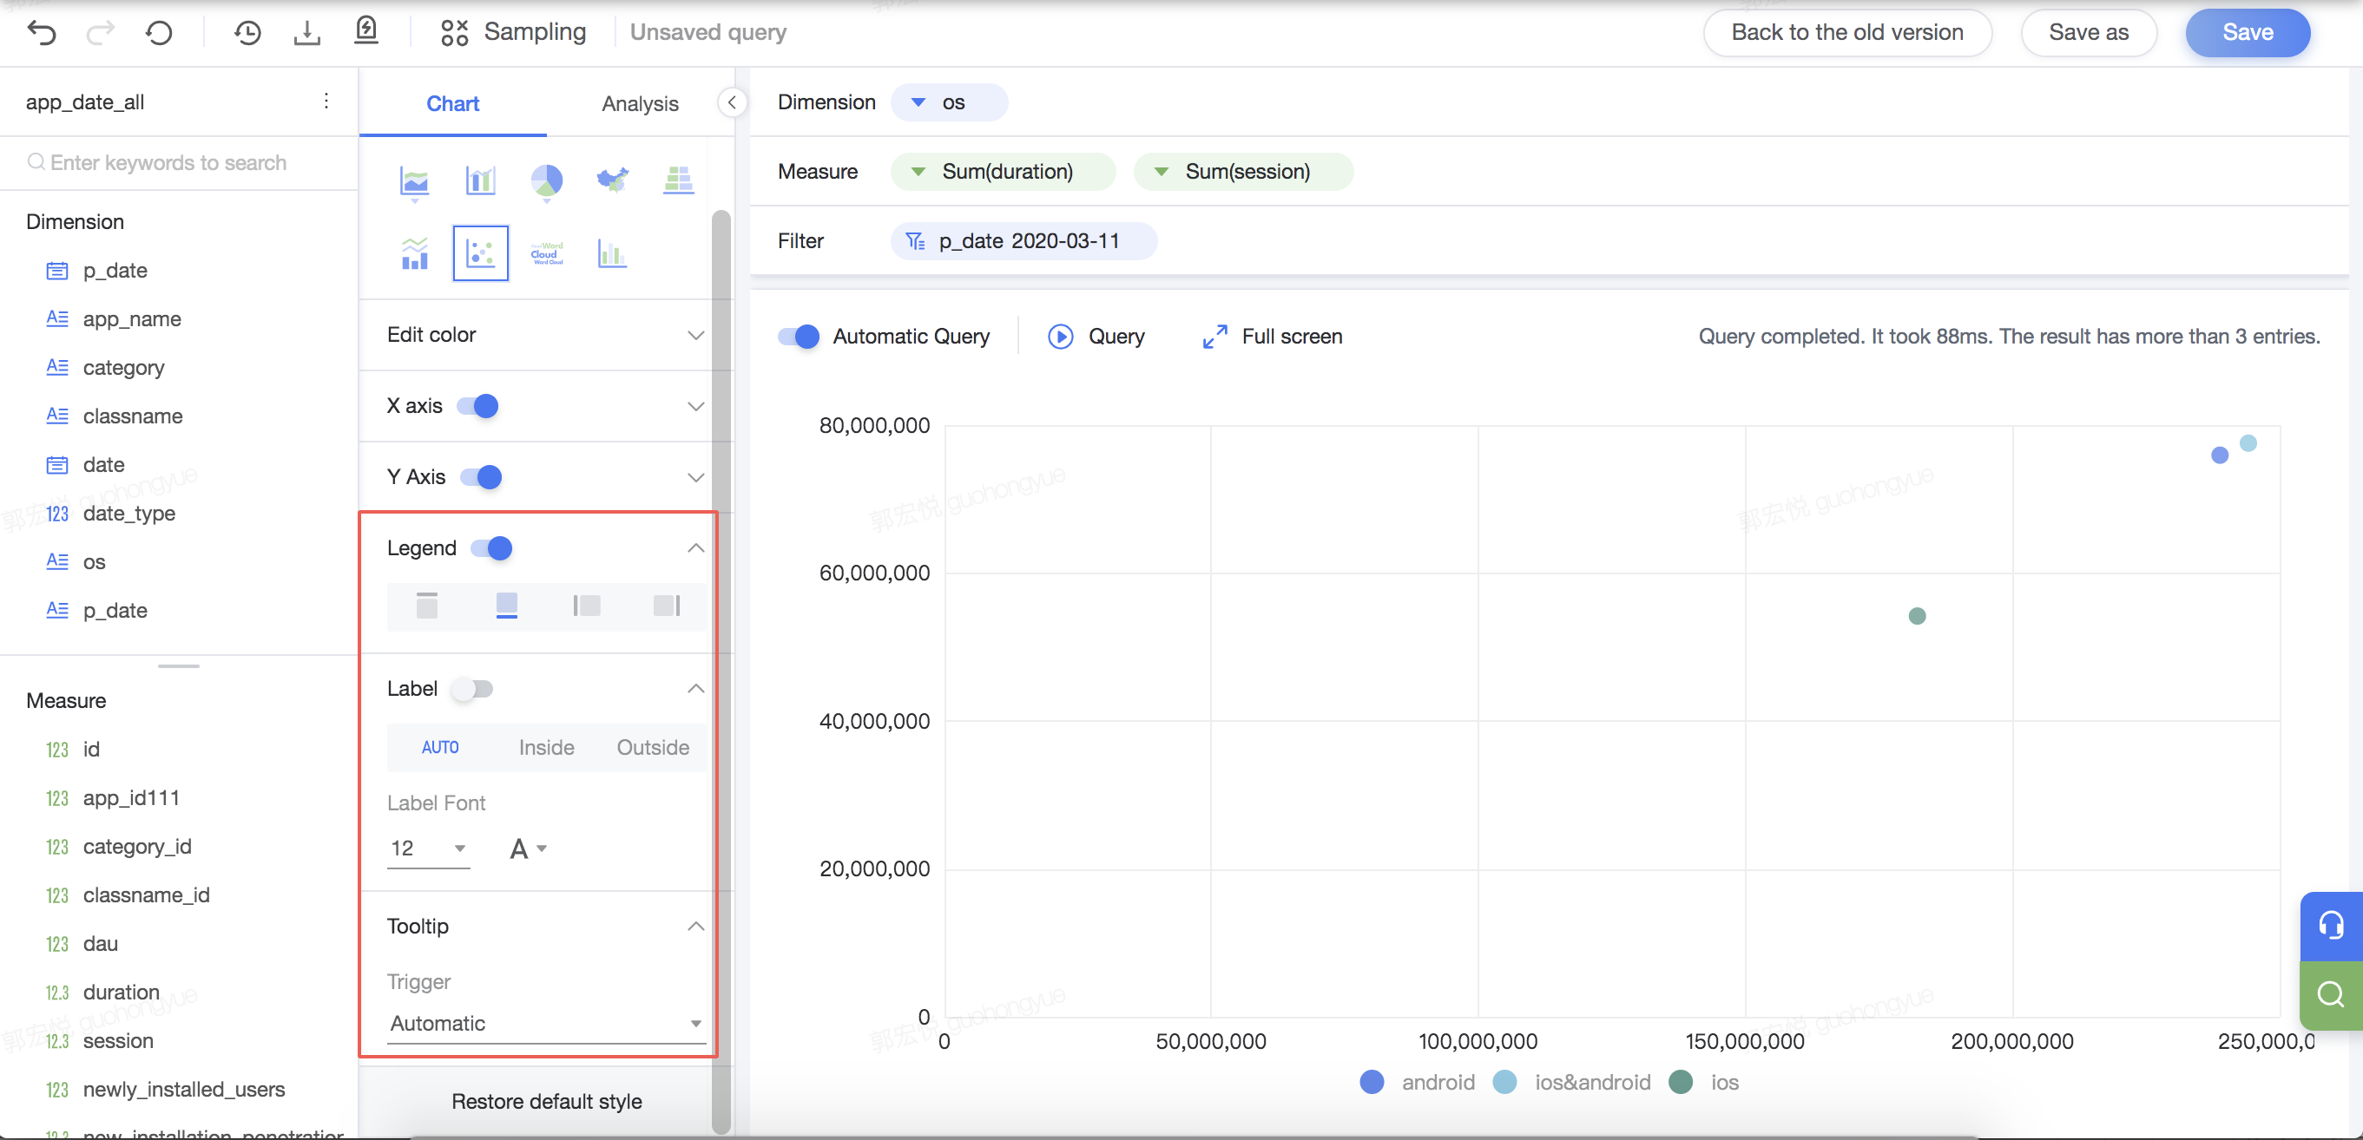Click the undo arrow icon
This screenshot has width=2363, height=1140.
[43, 33]
